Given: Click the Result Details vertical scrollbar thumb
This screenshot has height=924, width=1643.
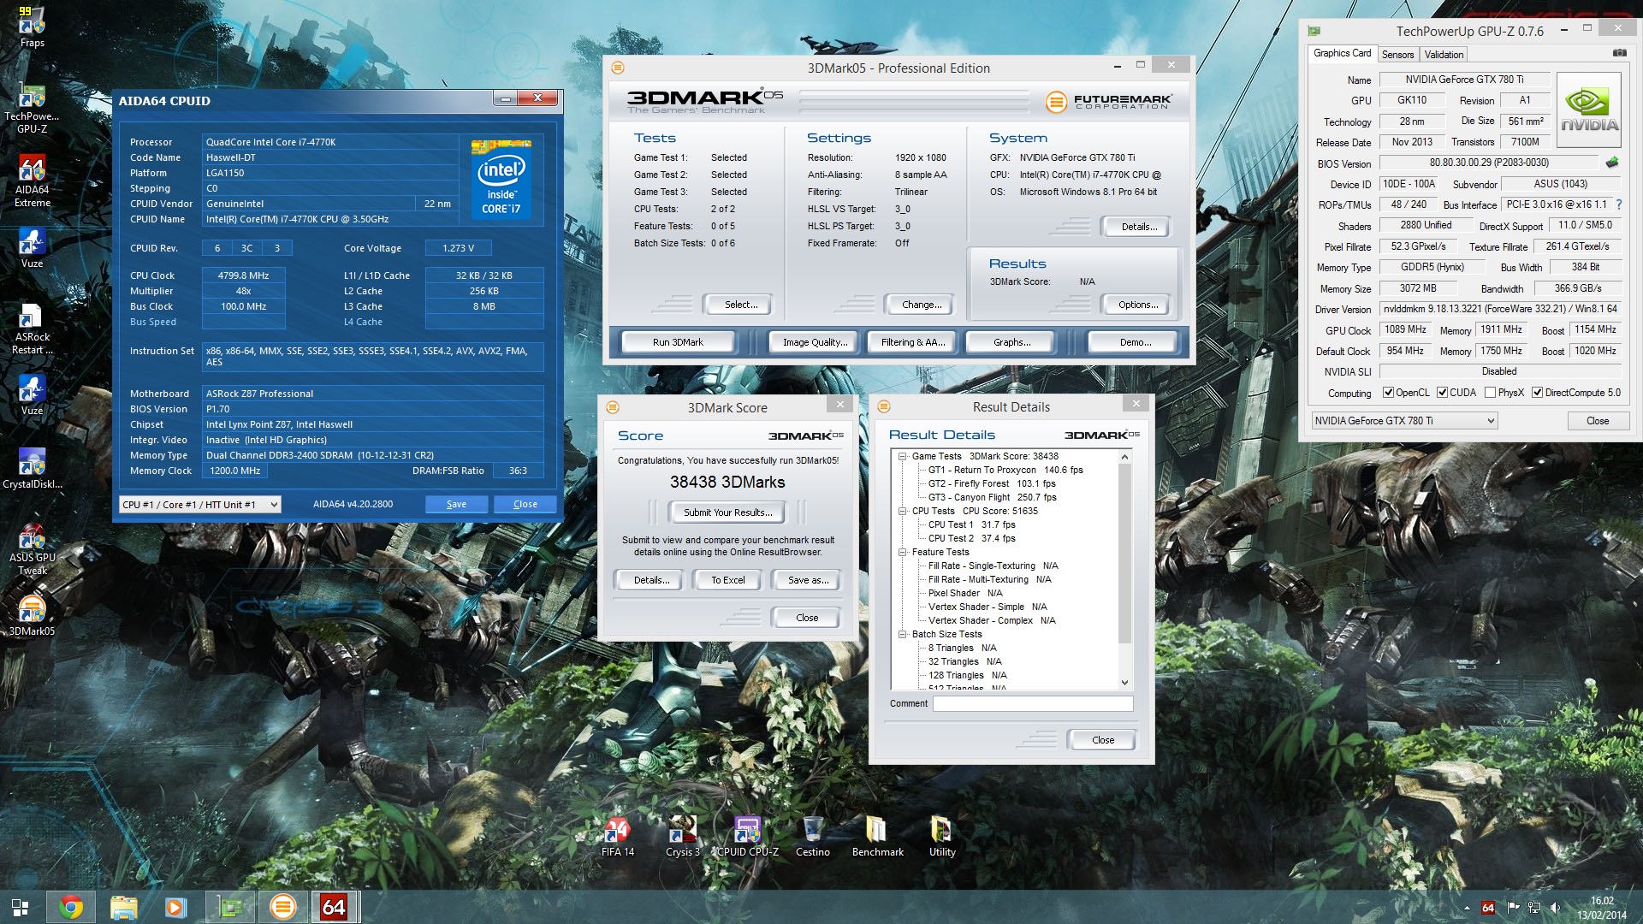Looking at the screenshot, I should pyautogui.click(x=1124, y=554).
